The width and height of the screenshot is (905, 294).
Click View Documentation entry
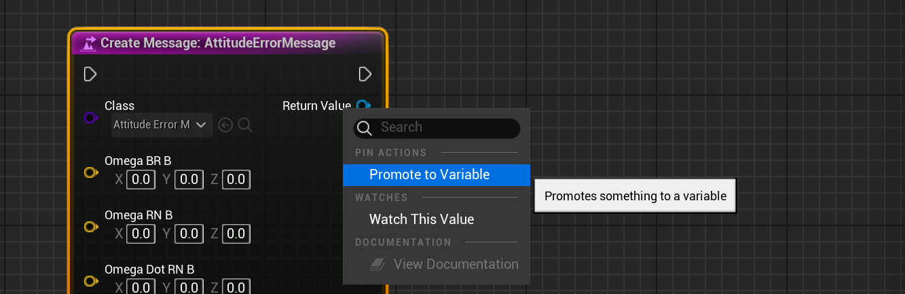click(x=456, y=264)
